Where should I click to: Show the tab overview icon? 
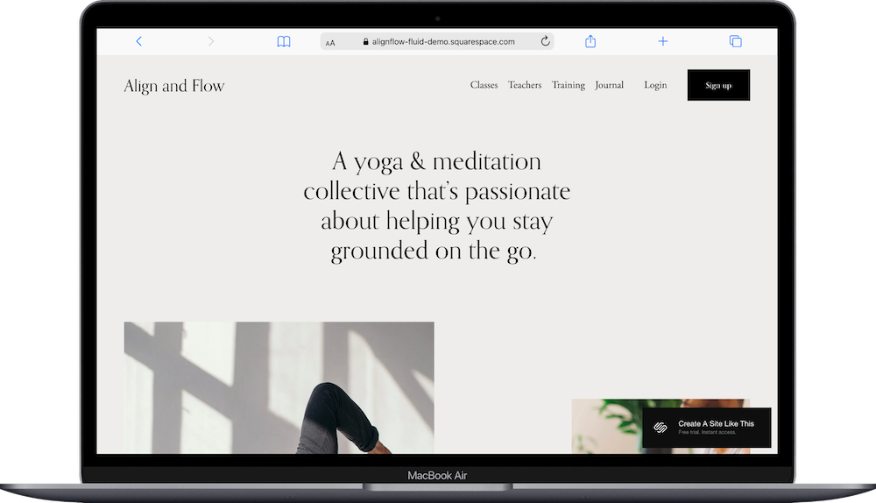point(735,41)
